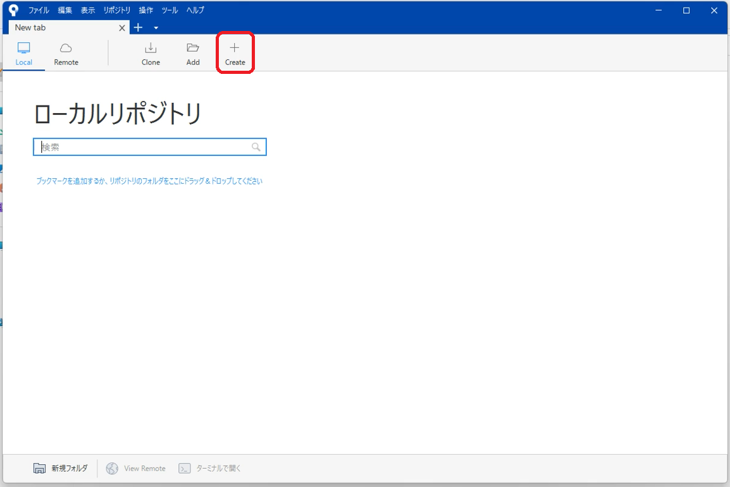Select the New tab tab label
This screenshot has width=730, height=487.
click(x=30, y=27)
